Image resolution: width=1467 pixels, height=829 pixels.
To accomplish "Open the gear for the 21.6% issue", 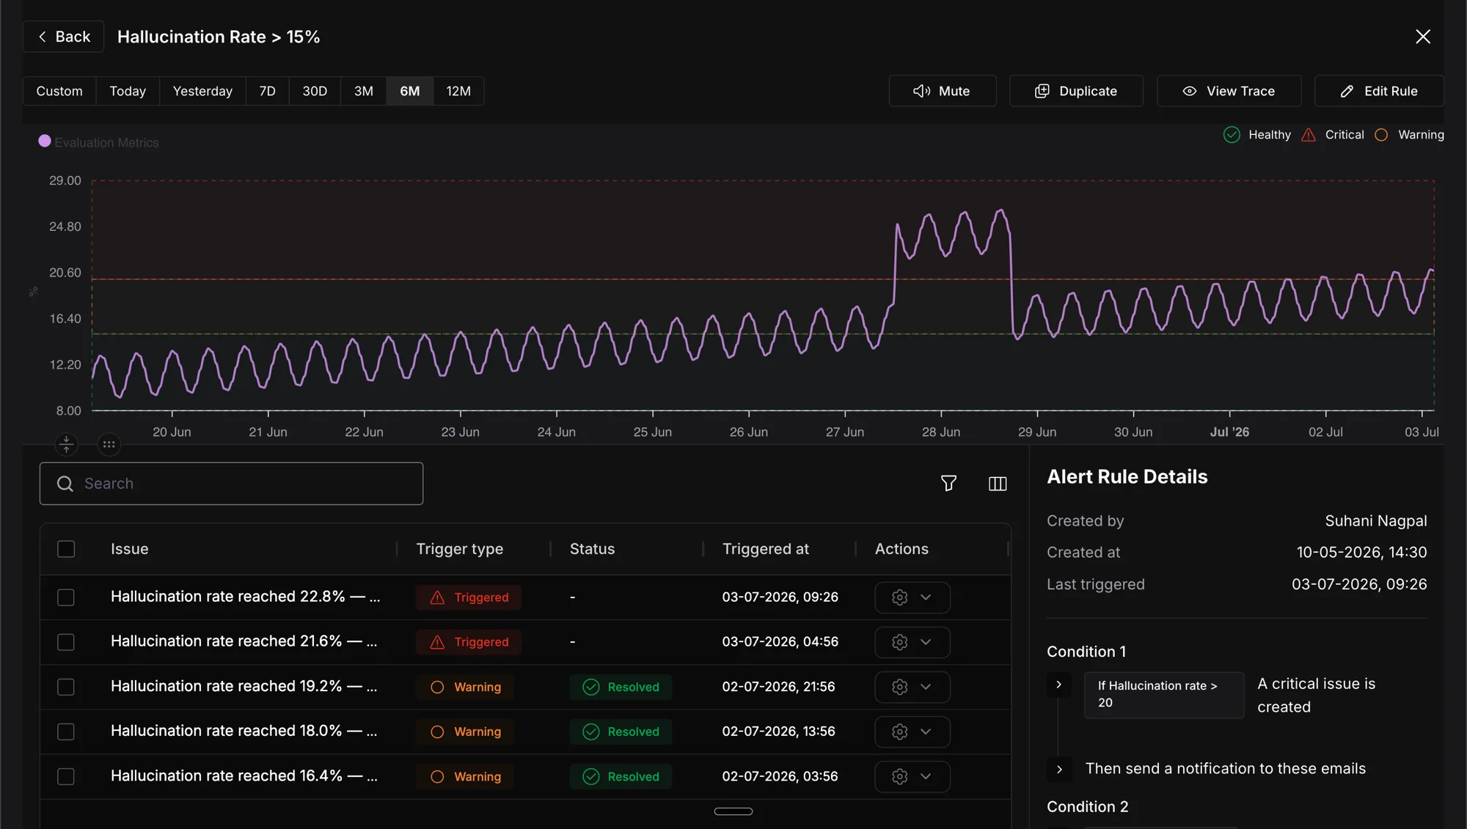I will pos(899,642).
